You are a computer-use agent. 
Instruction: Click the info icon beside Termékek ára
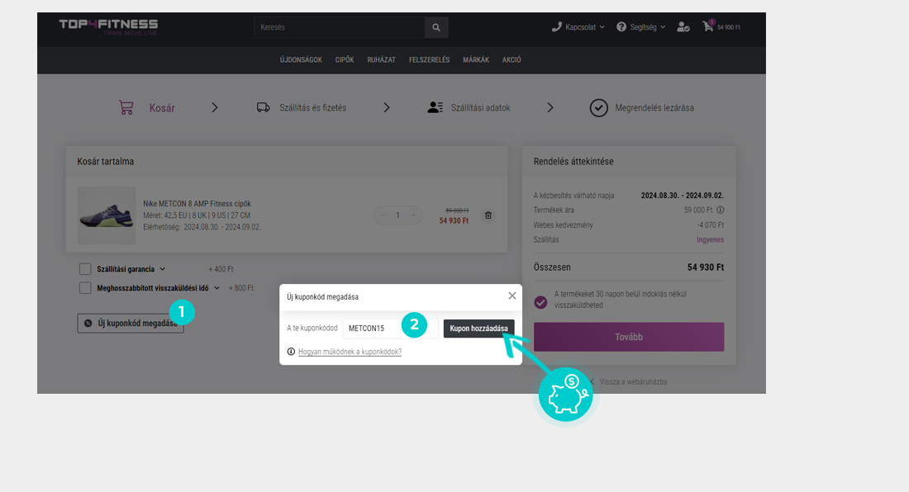[x=720, y=210]
